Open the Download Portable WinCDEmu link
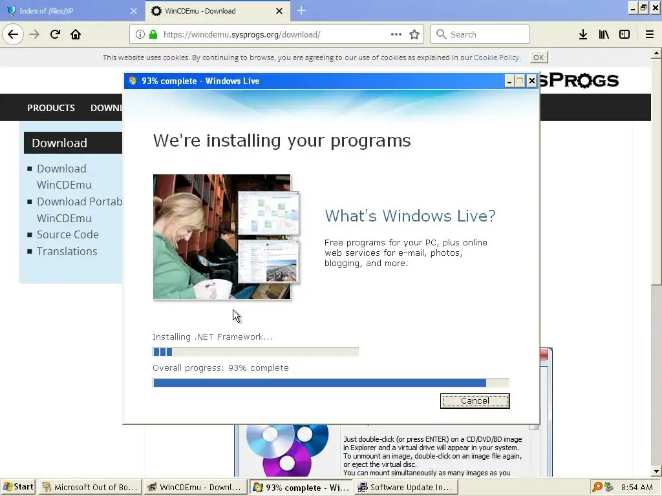662x496 pixels. click(x=80, y=210)
